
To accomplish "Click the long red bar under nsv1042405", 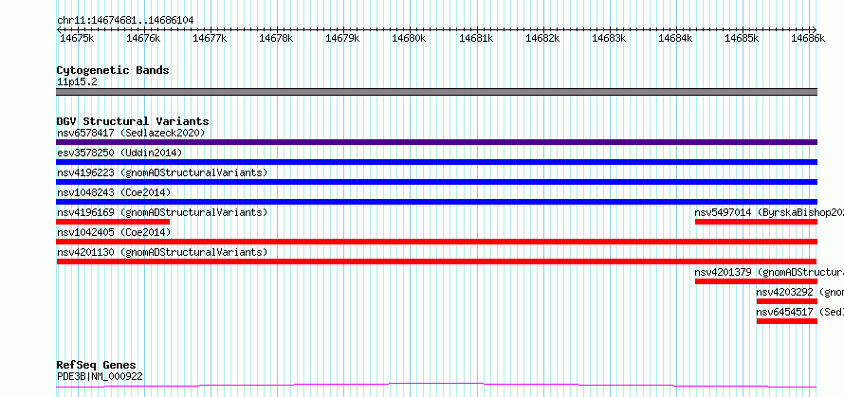I will coord(437,242).
